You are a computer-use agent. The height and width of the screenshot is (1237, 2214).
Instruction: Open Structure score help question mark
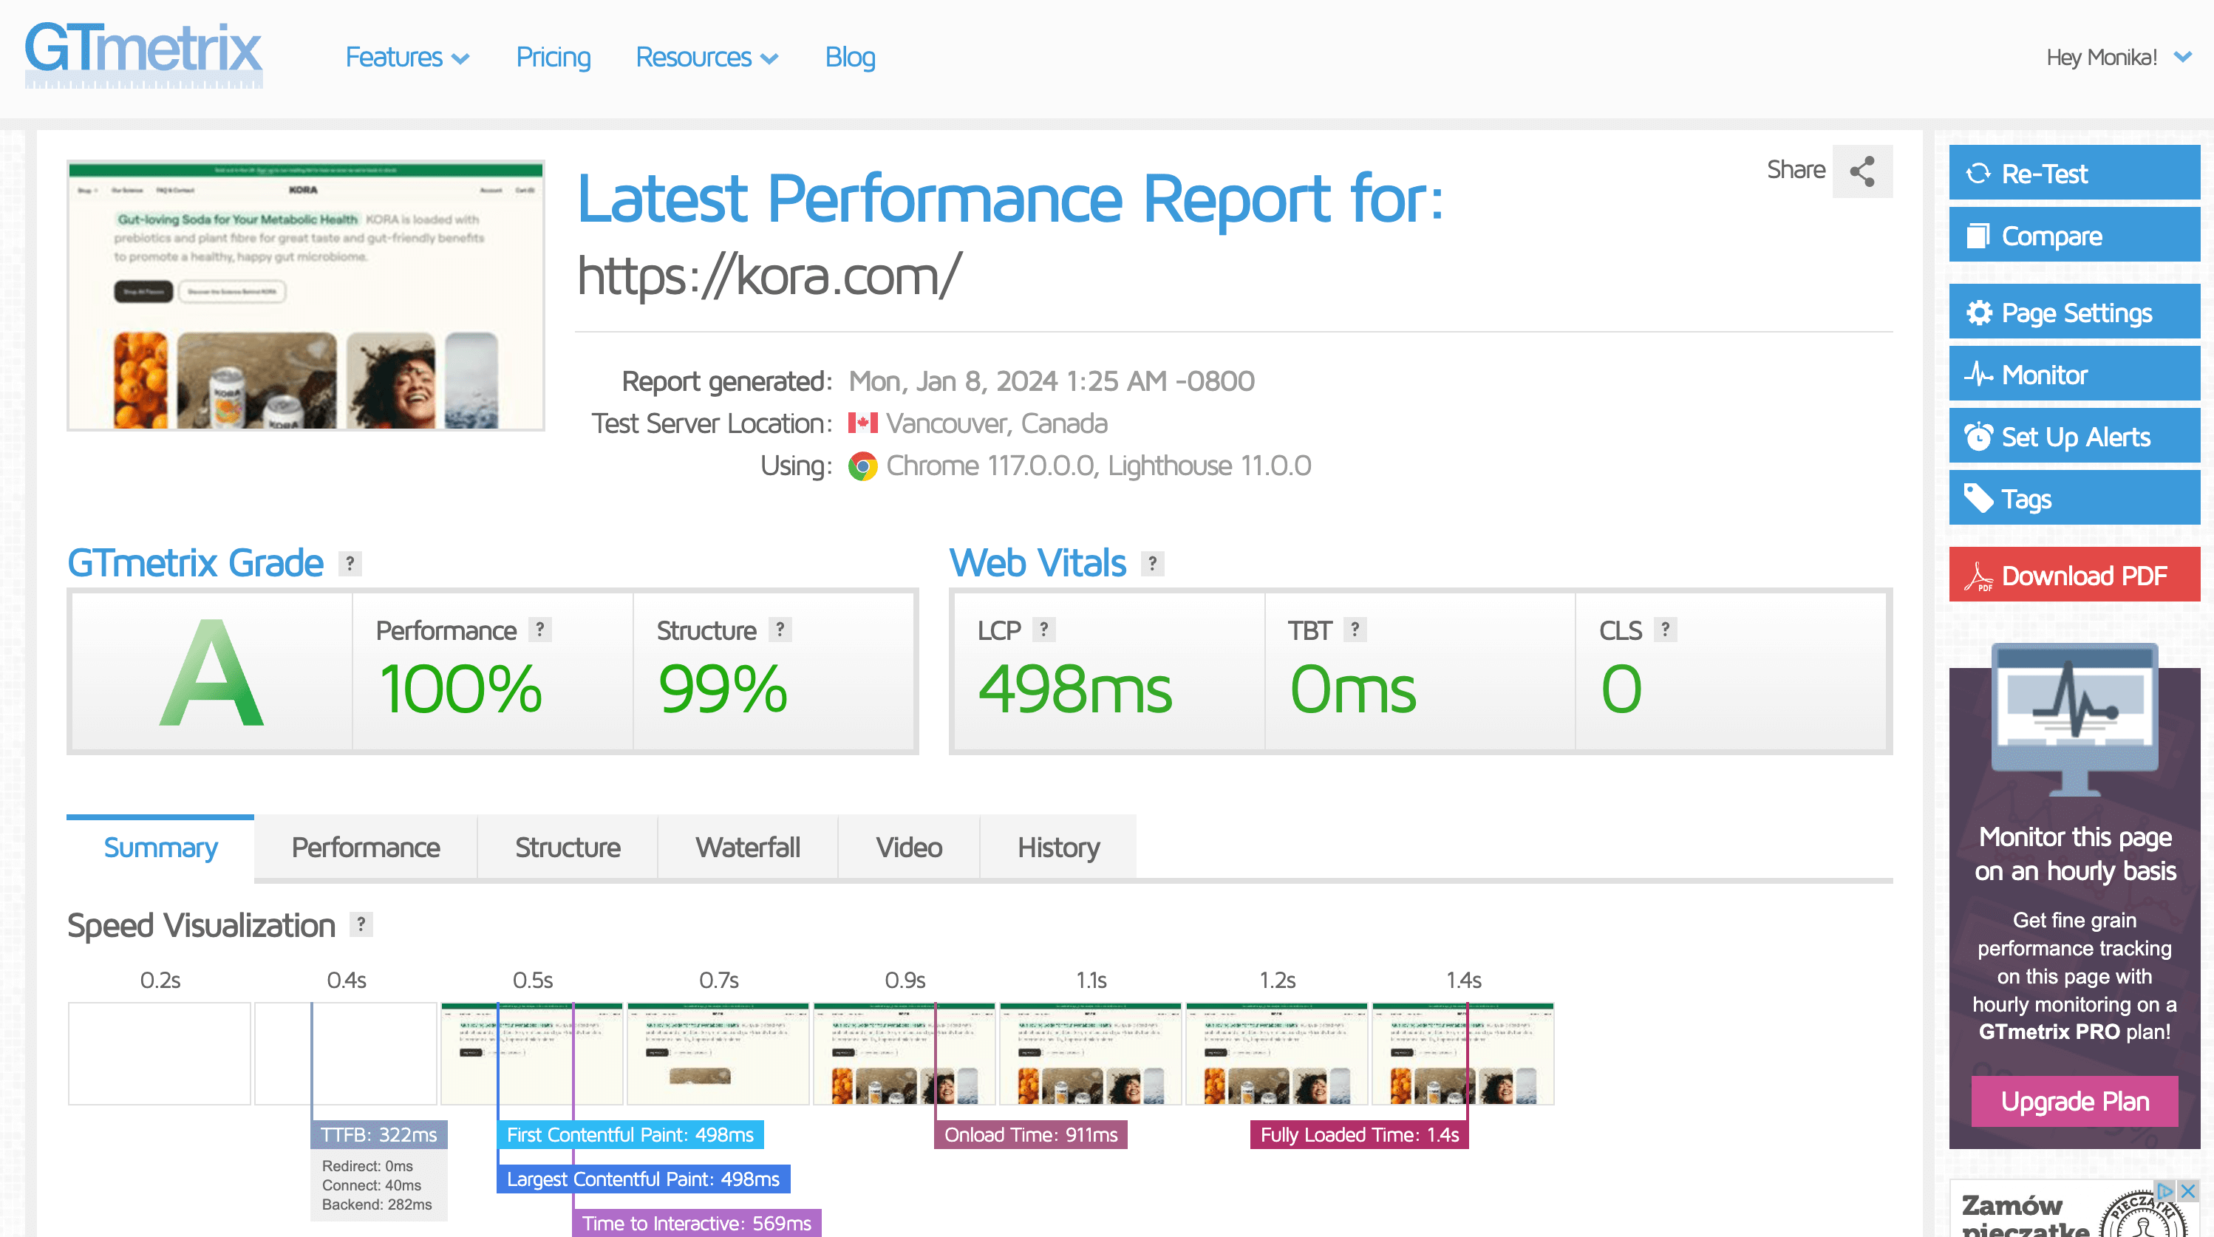pos(780,630)
